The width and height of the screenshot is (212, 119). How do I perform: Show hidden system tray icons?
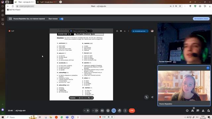click(185, 117)
